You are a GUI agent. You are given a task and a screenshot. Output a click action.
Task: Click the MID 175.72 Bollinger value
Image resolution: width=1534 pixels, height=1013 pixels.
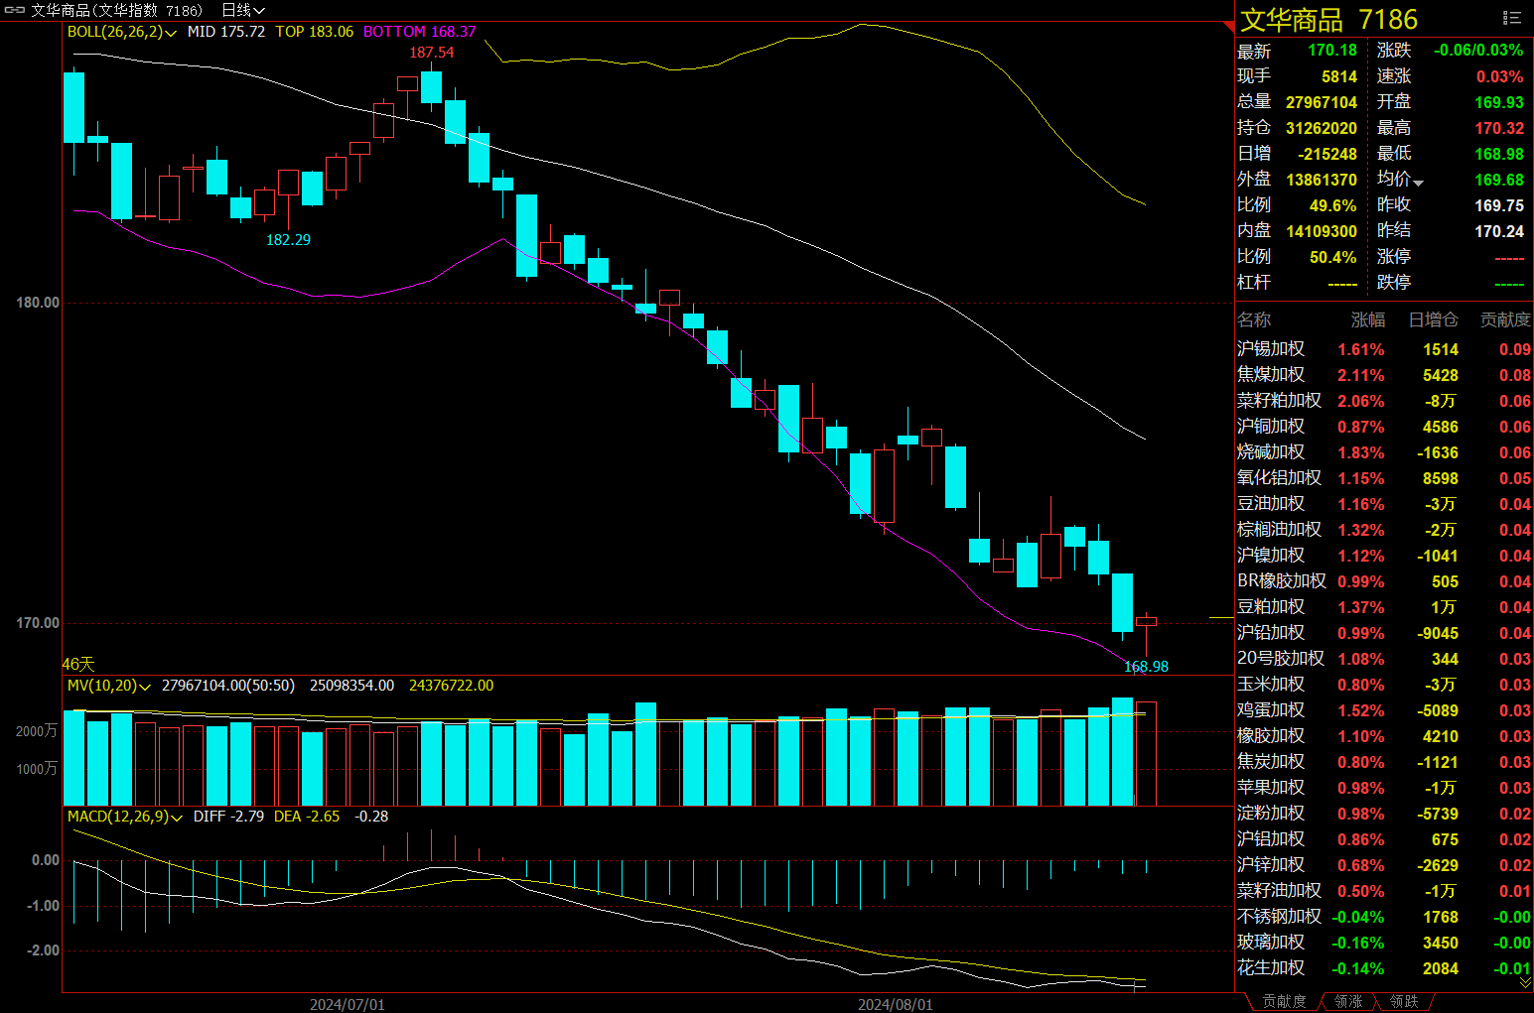coord(226,32)
